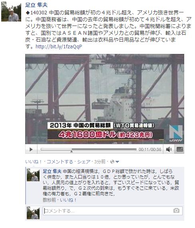Click the video progress seek bar
Viewport: 195px width, 228px height.
tap(88, 149)
